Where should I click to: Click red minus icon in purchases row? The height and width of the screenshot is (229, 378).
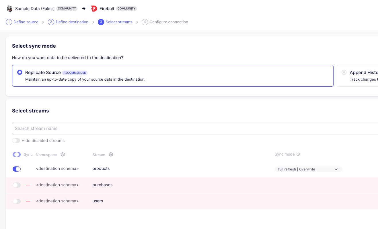[28, 185]
